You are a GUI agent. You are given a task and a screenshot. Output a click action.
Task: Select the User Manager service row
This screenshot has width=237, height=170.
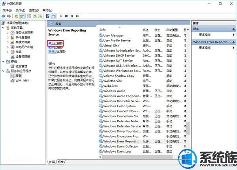(x=142, y=35)
